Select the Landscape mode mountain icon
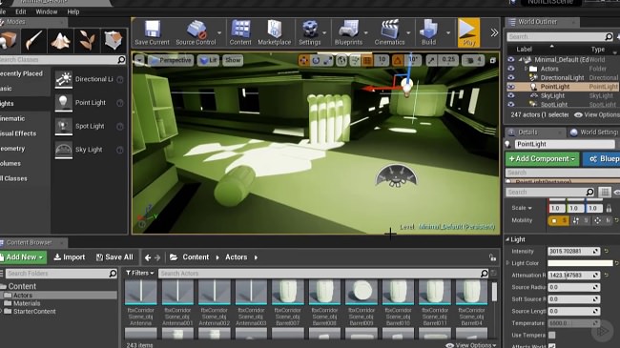This screenshot has height=348, width=620. (x=60, y=40)
